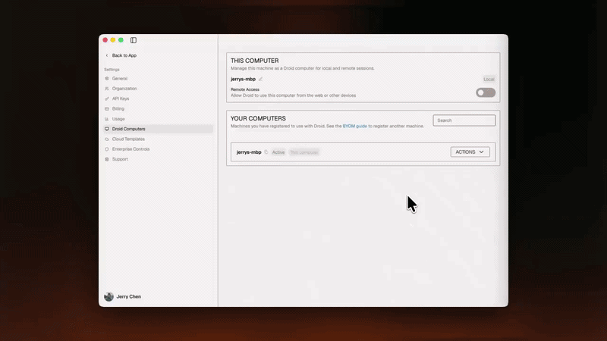
Task: Click the Billing card icon
Action: (x=107, y=108)
